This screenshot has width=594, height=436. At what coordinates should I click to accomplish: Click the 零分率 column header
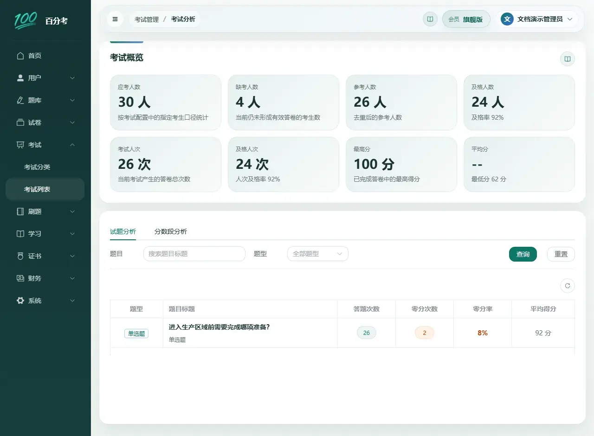tap(483, 309)
